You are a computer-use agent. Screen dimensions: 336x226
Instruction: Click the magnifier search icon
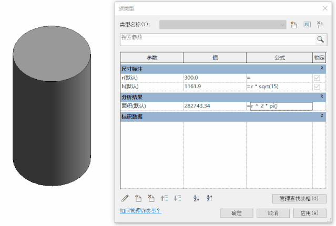[x=320, y=39]
